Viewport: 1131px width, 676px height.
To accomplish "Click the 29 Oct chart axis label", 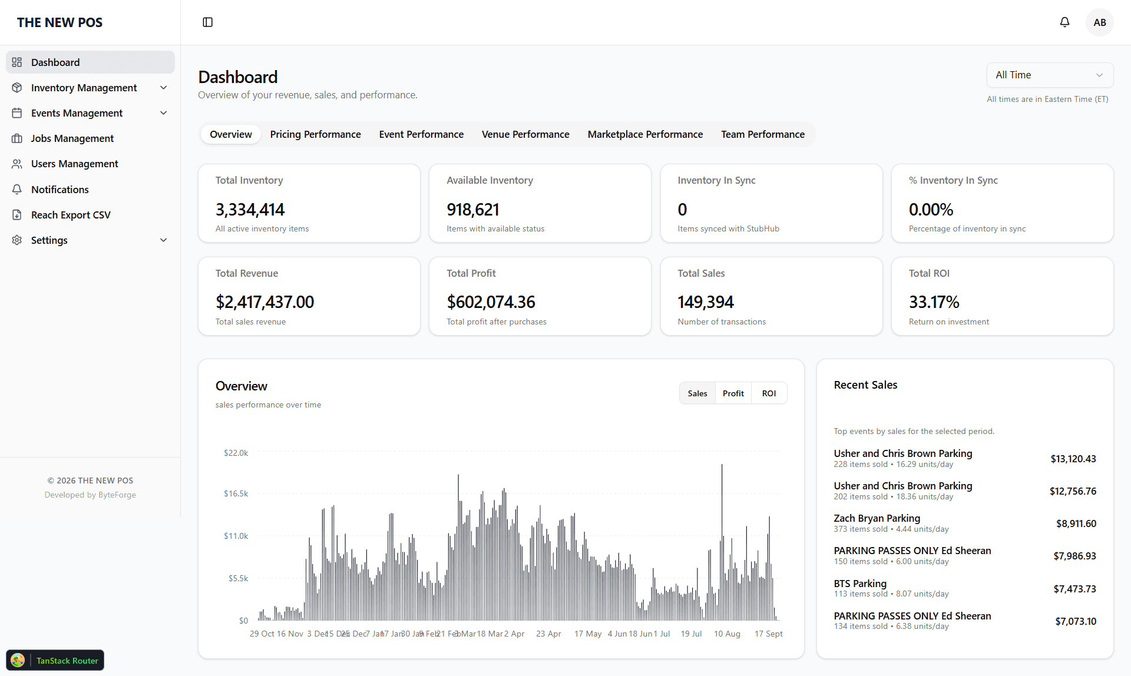I will (x=262, y=634).
